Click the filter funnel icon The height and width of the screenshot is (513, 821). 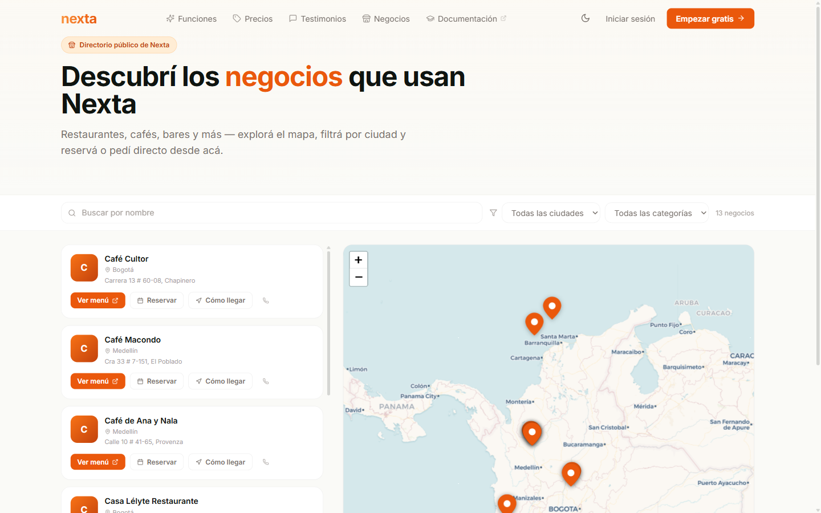[x=493, y=213]
